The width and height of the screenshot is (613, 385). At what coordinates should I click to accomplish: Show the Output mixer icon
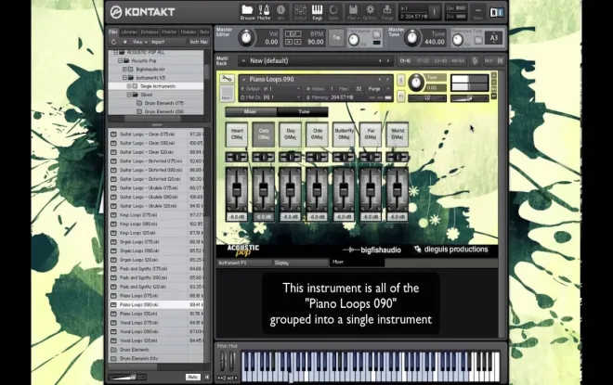tap(300, 12)
